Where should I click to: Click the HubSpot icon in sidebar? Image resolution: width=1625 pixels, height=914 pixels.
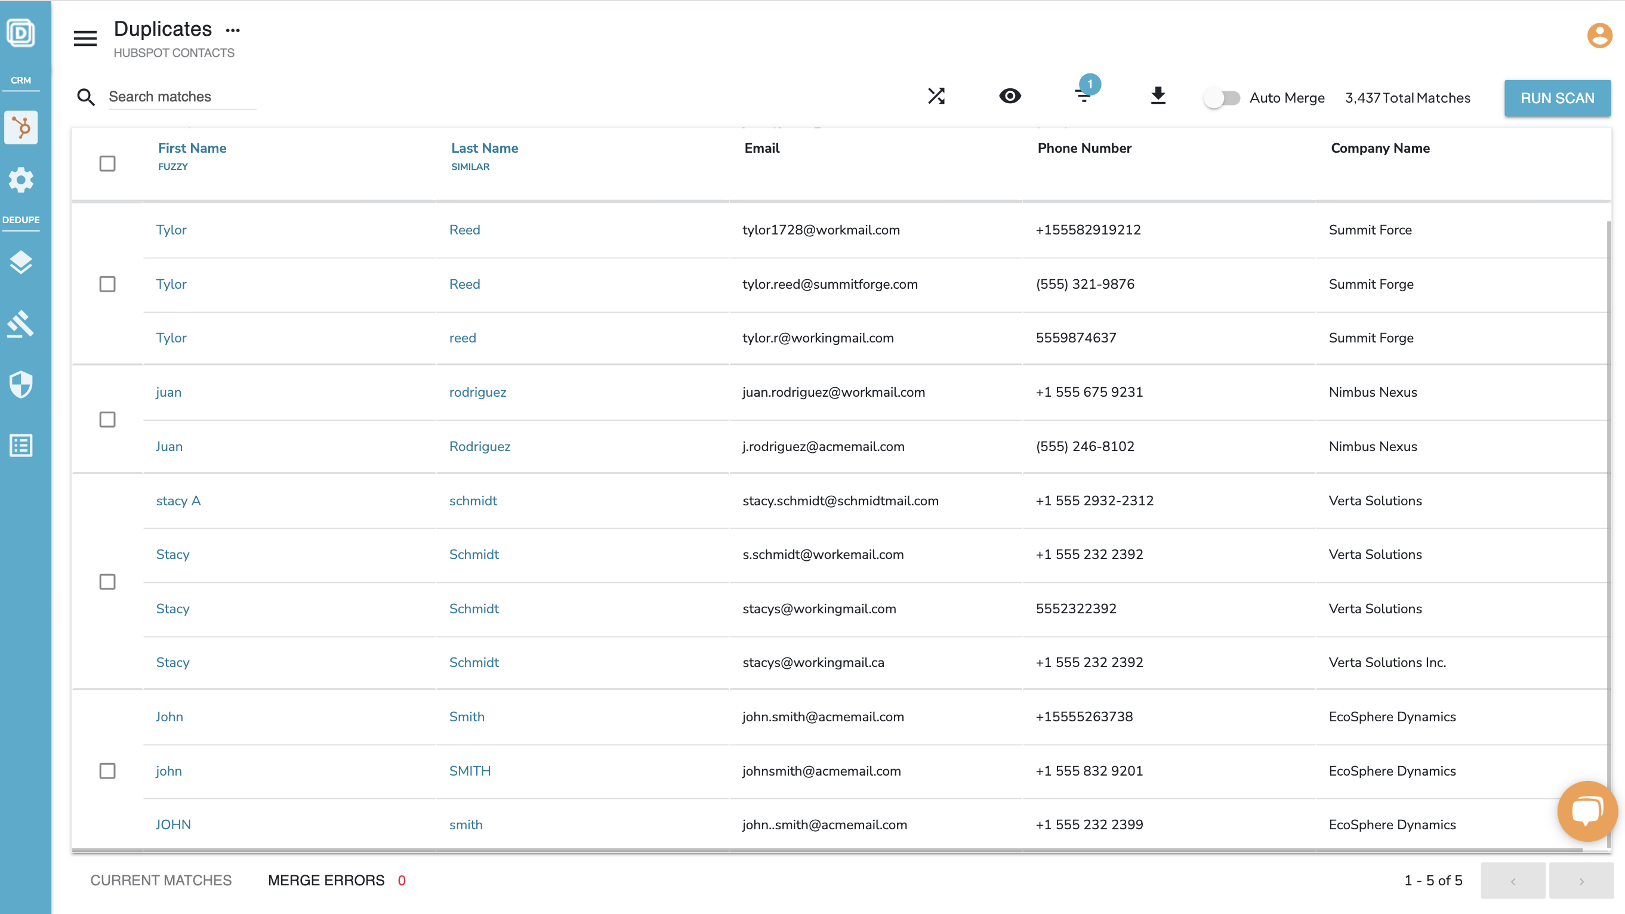pos(21,128)
